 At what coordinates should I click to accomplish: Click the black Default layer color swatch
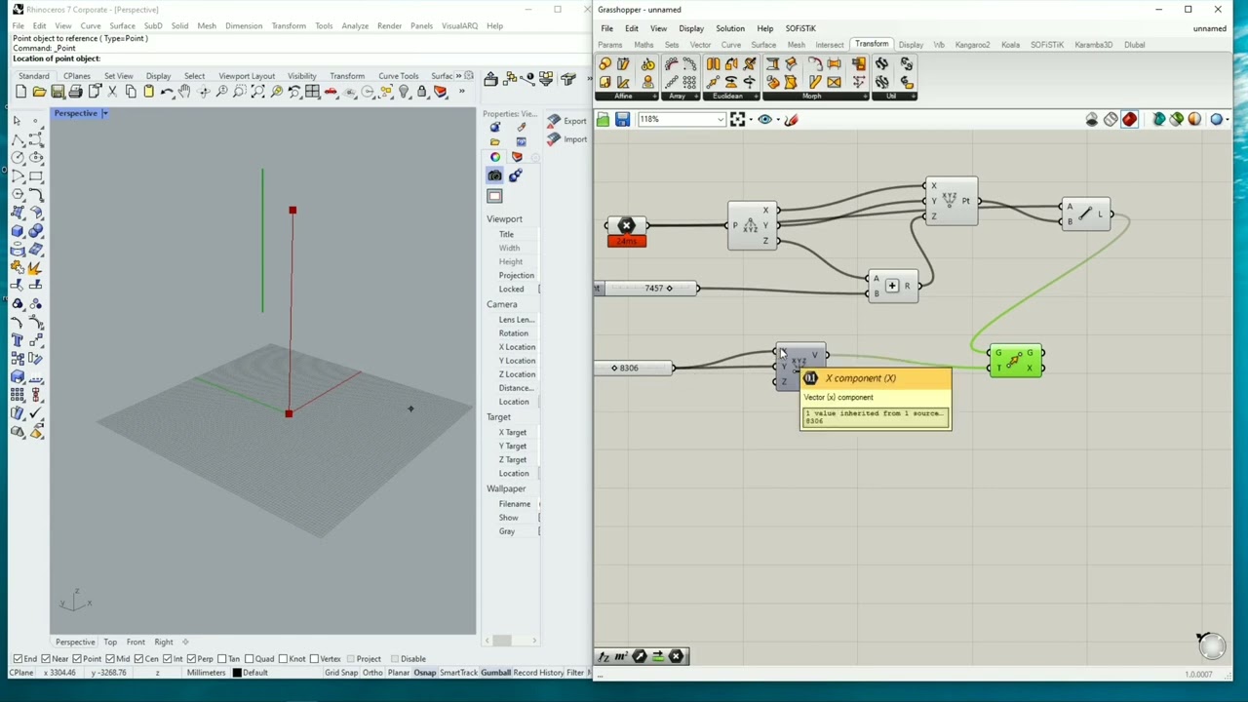pos(236,673)
